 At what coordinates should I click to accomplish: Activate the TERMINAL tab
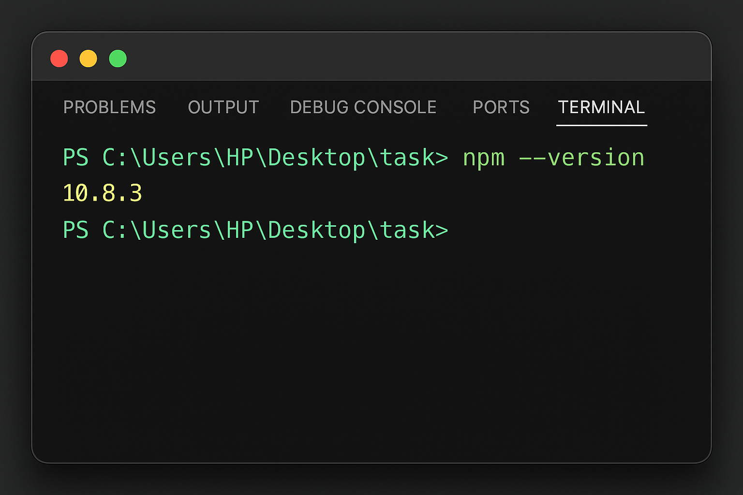(601, 107)
